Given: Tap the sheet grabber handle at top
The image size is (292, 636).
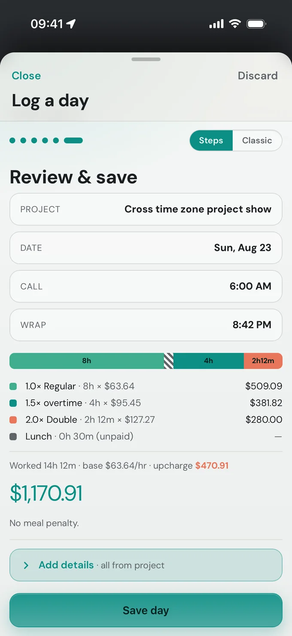Looking at the screenshot, I should tap(146, 59).
